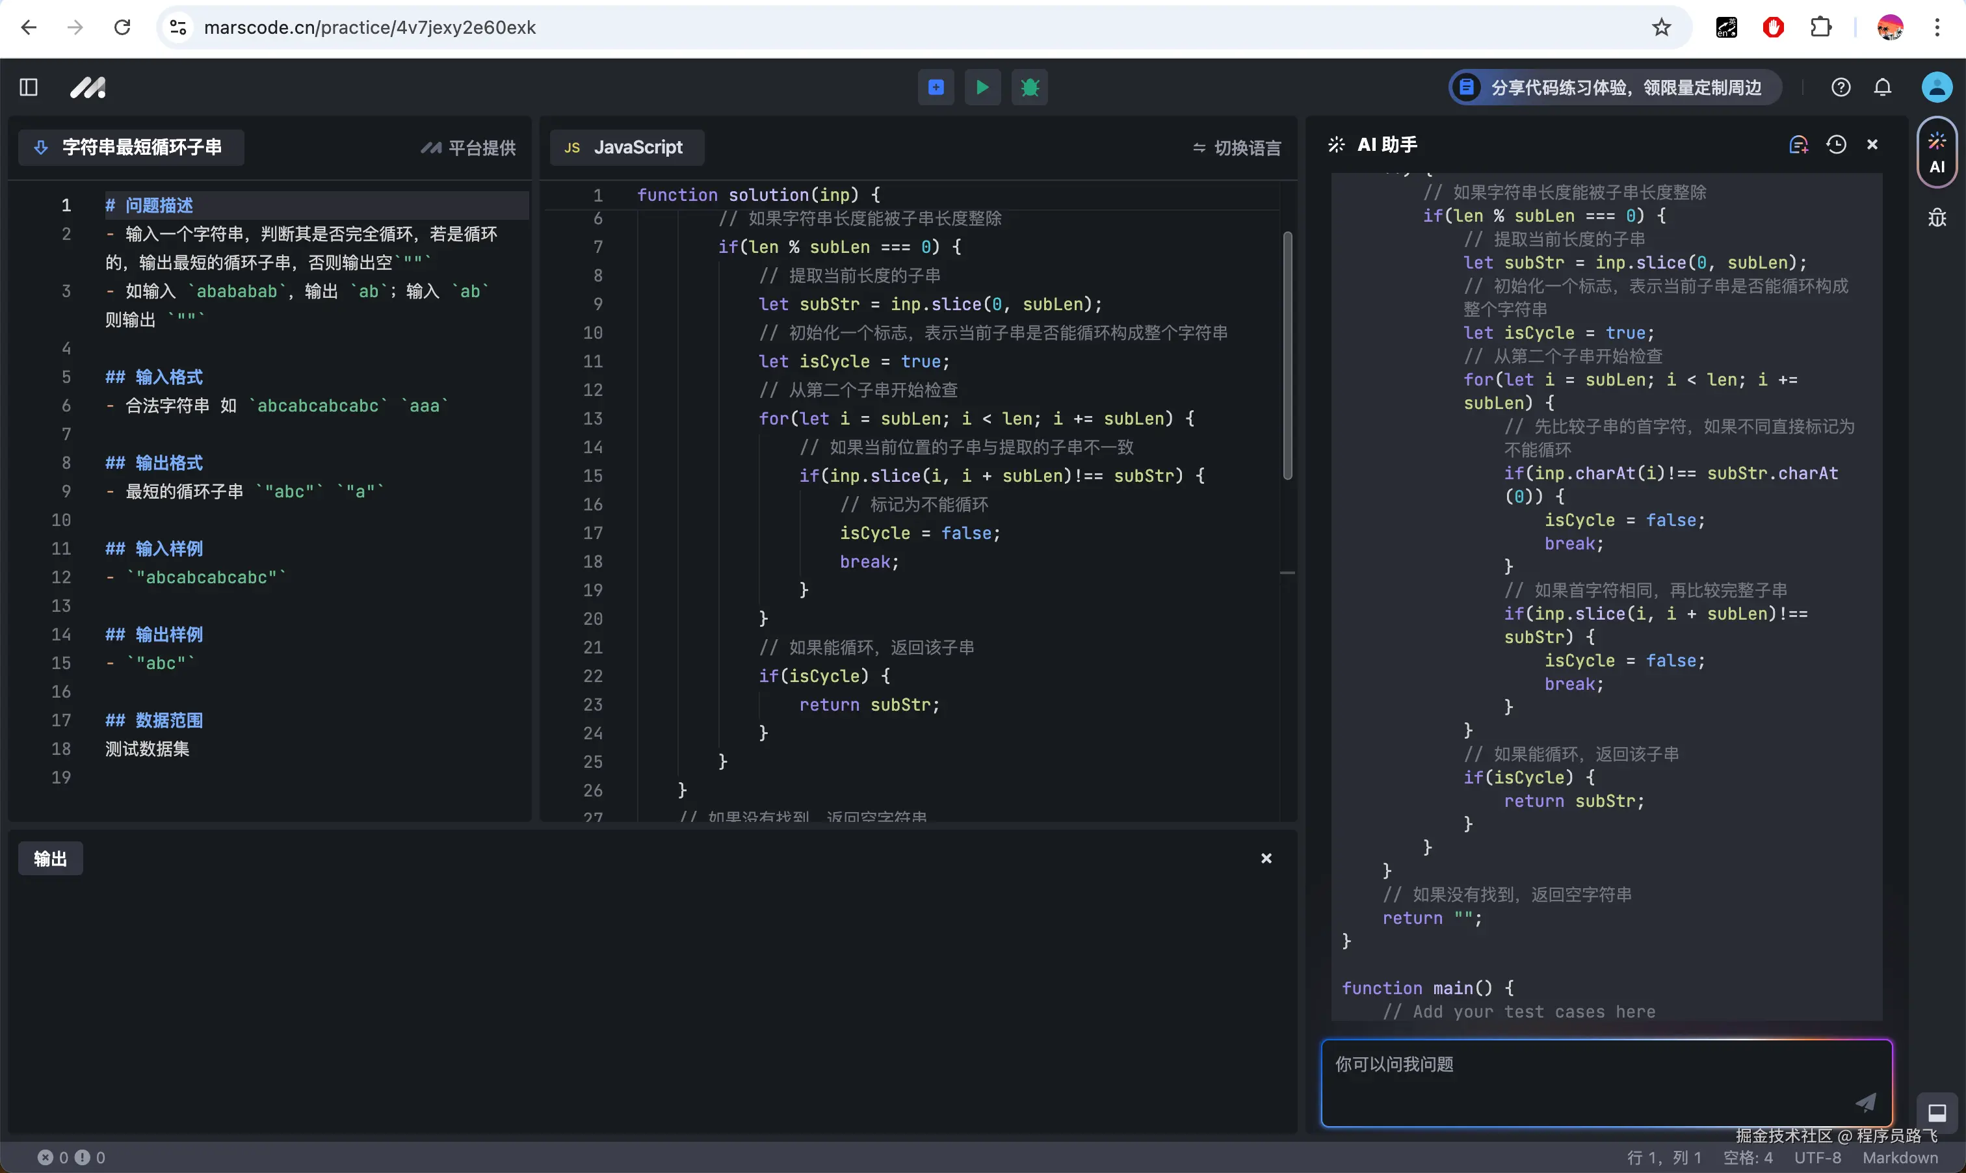
Task: Open the AI chat history clock icon
Action: pyautogui.click(x=1835, y=144)
